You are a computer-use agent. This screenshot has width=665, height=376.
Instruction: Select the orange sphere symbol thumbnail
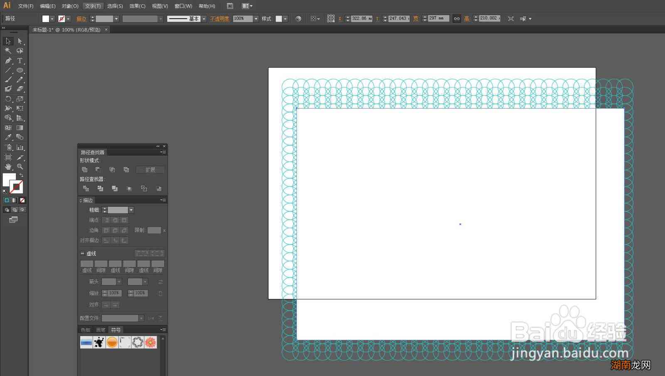click(x=112, y=342)
